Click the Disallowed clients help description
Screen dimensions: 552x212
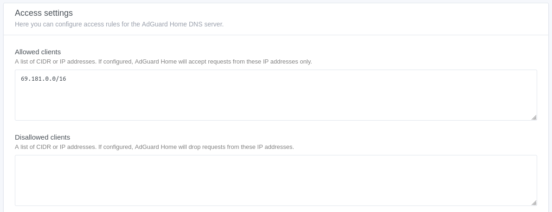[x=154, y=147]
